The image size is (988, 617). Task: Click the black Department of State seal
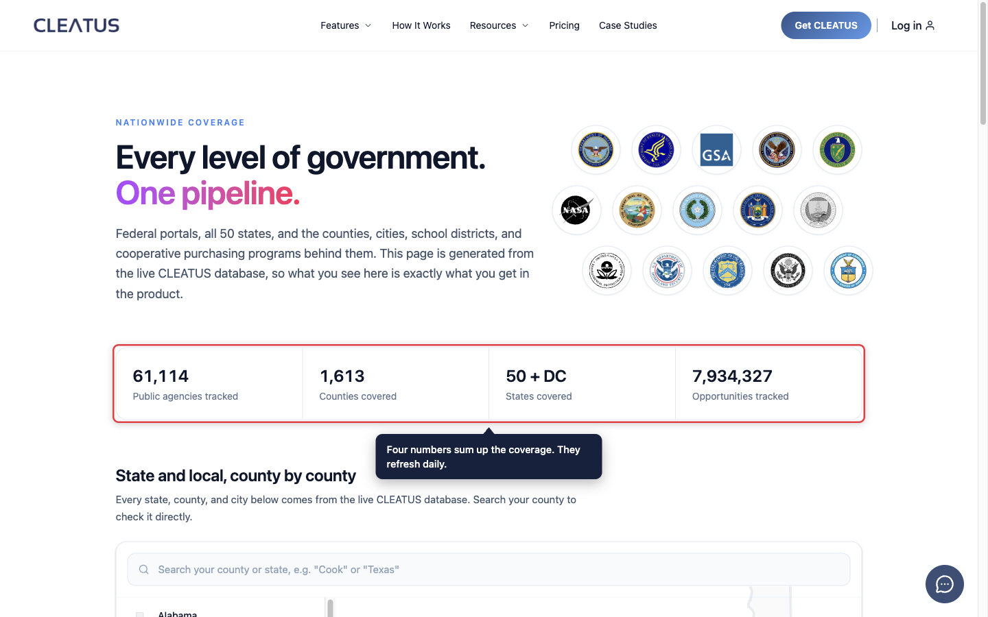[x=788, y=271]
